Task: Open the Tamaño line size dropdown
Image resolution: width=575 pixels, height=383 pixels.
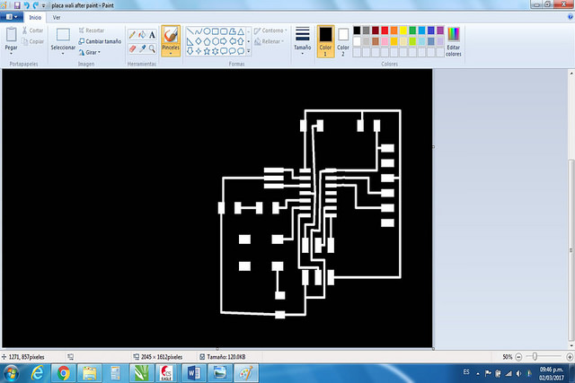Action: (x=303, y=41)
